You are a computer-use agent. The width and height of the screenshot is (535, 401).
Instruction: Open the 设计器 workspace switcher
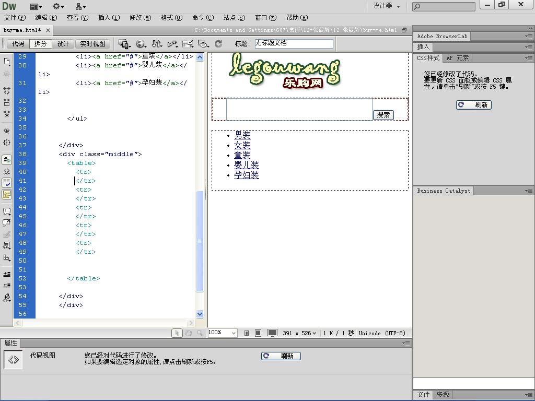point(387,6)
